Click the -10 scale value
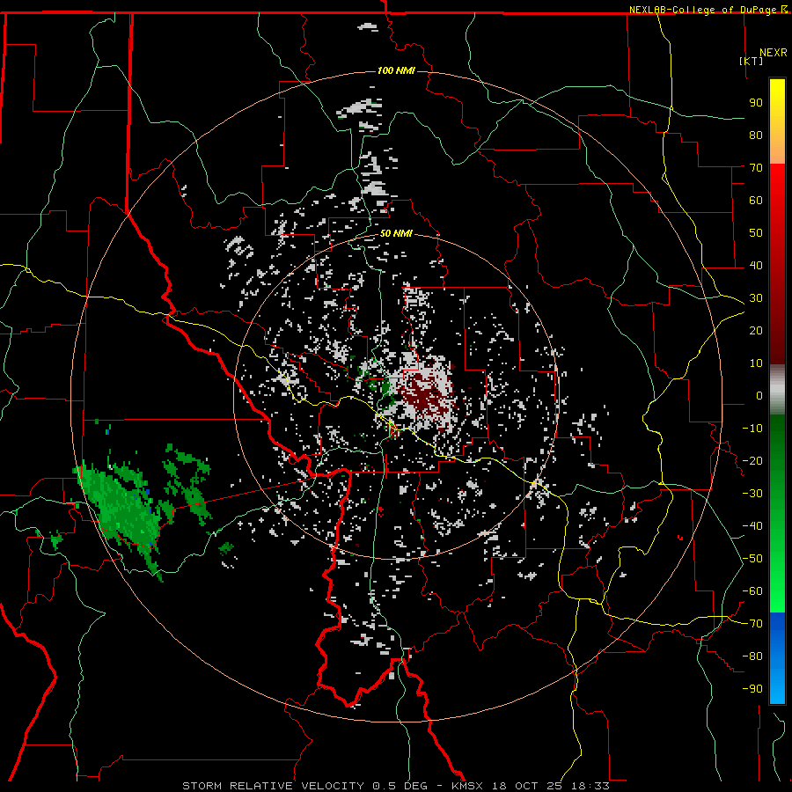 752,429
